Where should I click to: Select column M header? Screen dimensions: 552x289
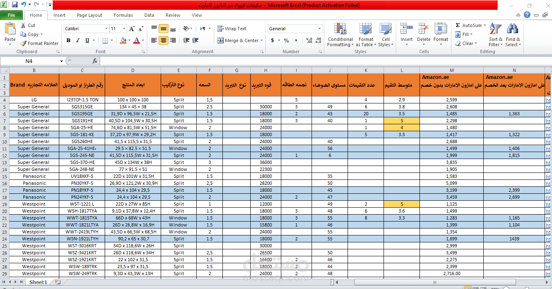point(451,70)
